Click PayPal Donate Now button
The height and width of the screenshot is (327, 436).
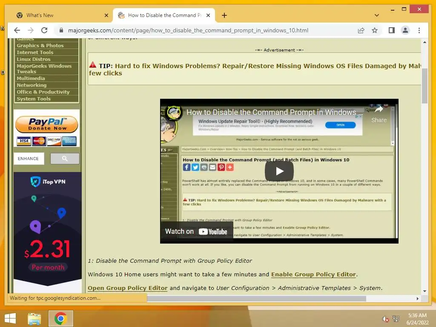[47, 124]
